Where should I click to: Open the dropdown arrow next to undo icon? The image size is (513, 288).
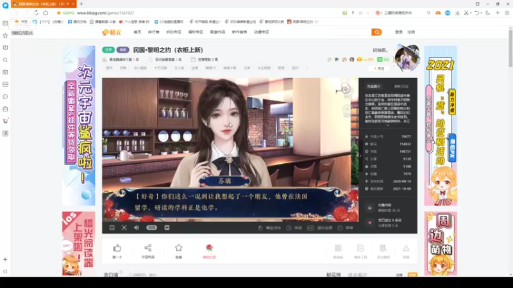pyautogui.click(x=481, y=13)
